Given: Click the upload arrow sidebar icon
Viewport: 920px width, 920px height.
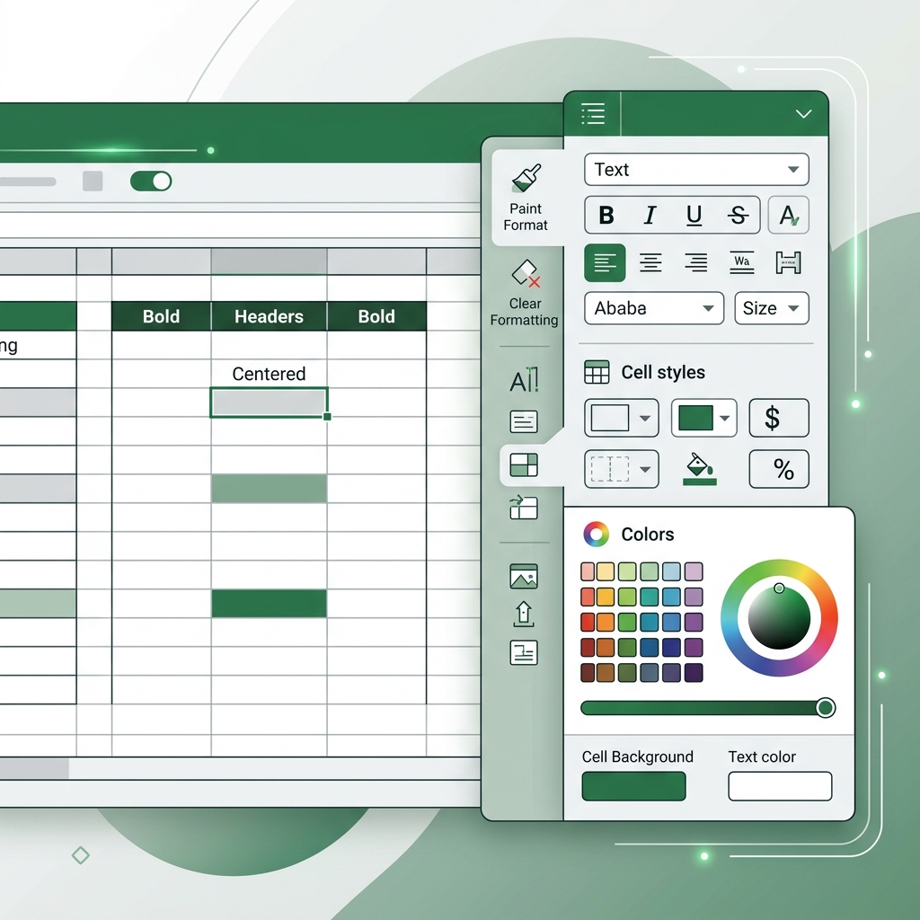Looking at the screenshot, I should pos(524,615).
